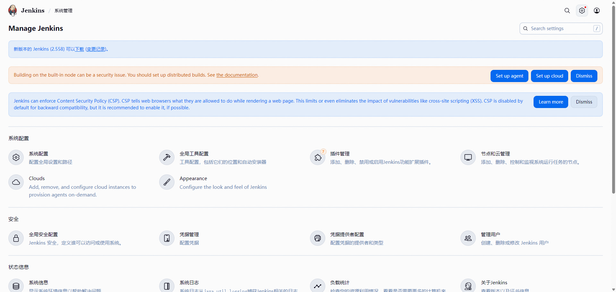Click the 配置凭据的提供者和类型 description text
616x292 pixels.
click(357, 243)
